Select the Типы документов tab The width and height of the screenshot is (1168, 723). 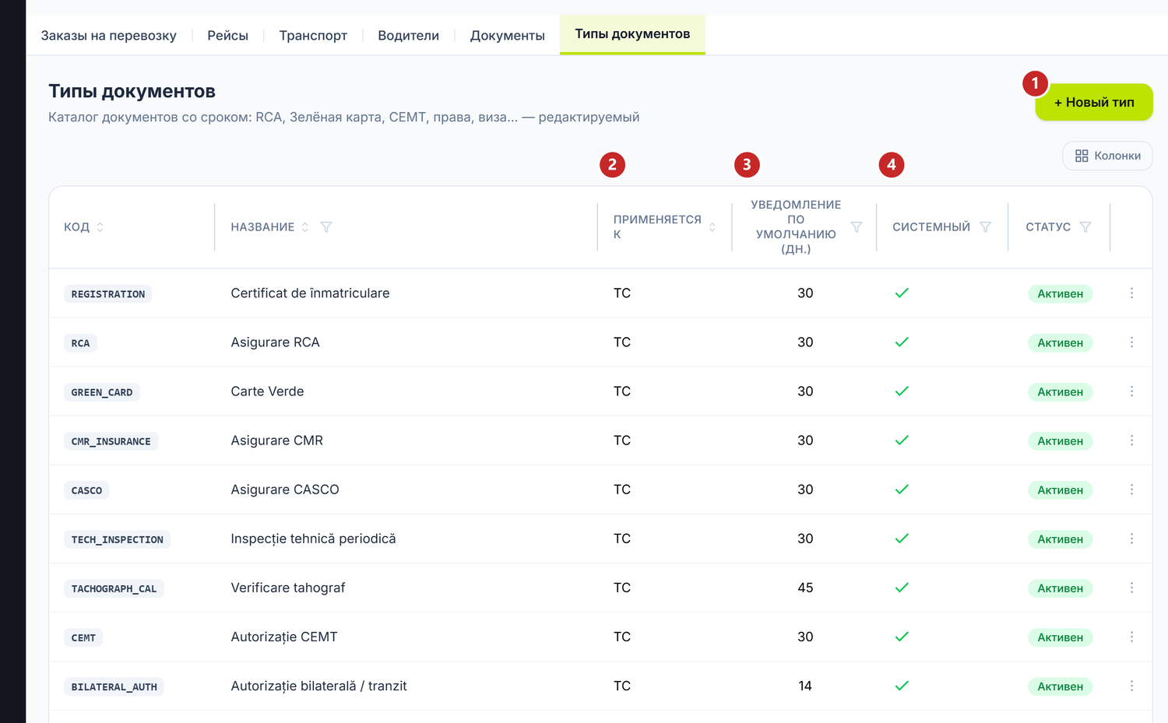[x=632, y=34]
